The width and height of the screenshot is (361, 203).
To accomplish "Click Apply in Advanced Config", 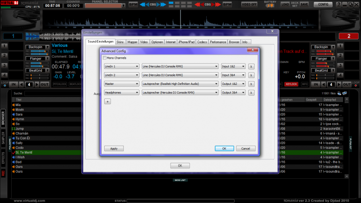I will [114, 149].
